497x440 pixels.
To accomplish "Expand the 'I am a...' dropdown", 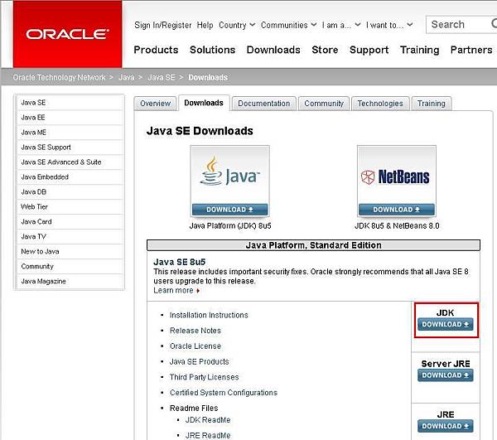I will pos(341,25).
